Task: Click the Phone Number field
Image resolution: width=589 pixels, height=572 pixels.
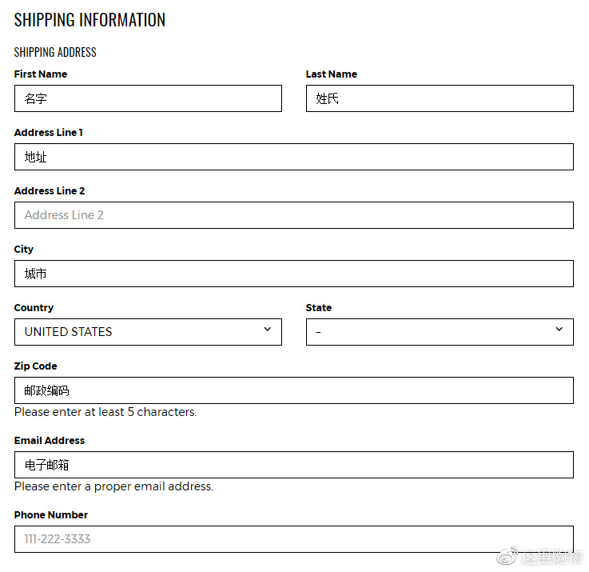Action: pos(294,539)
